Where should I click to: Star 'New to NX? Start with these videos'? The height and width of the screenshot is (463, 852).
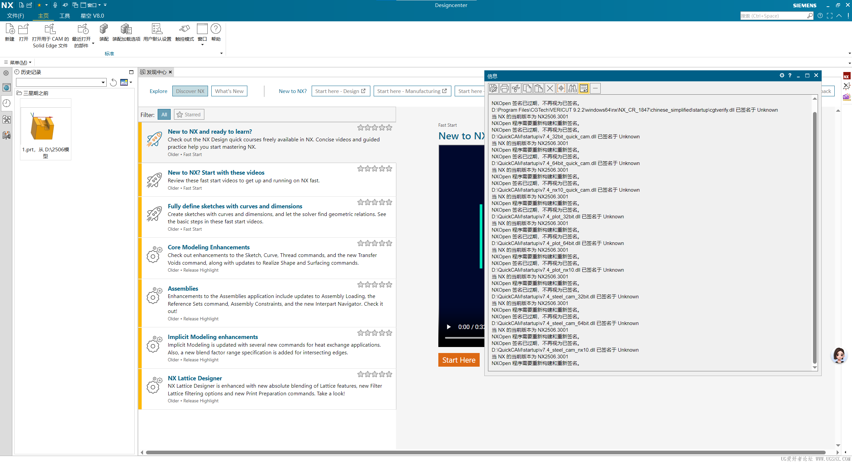[375, 169]
